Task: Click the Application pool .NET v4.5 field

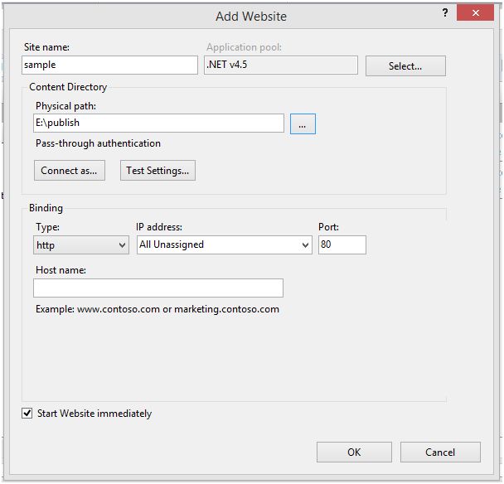Action: [280, 65]
